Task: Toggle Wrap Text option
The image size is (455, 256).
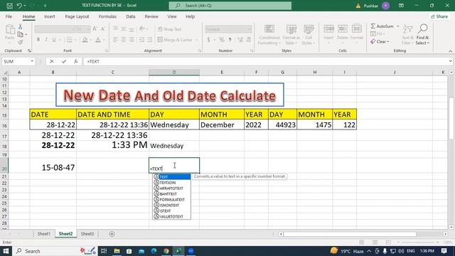Action: [x=169, y=29]
